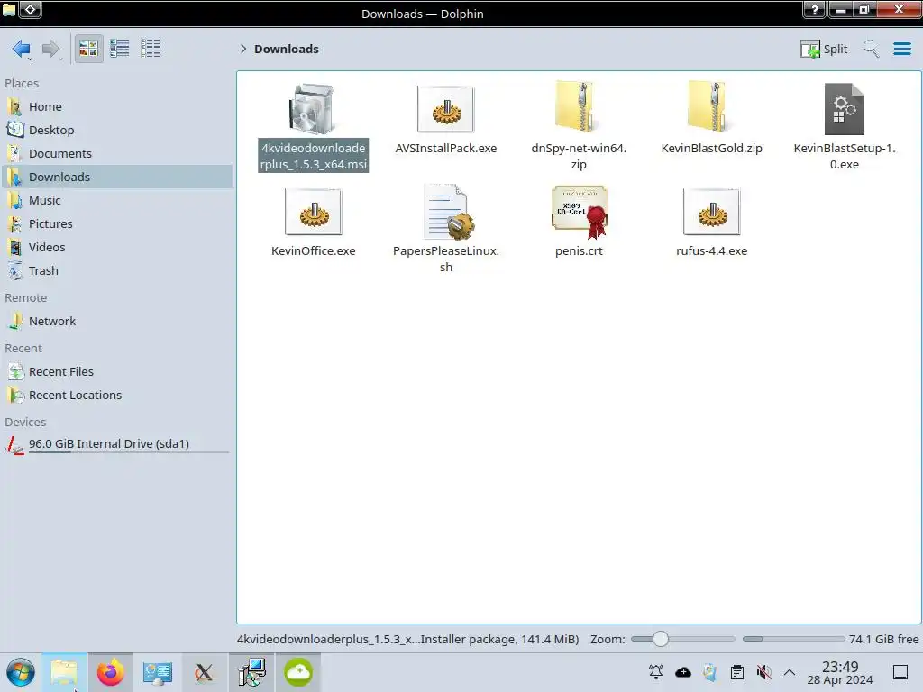Open the system settings taskbar icon
Image resolution: width=923 pixels, height=692 pixels.
(x=157, y=672)
